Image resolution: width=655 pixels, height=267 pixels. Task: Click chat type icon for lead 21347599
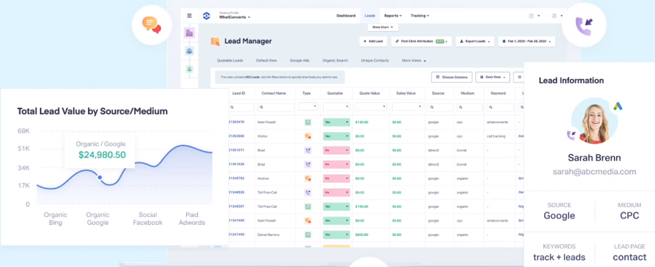click(x=308, y=221)
